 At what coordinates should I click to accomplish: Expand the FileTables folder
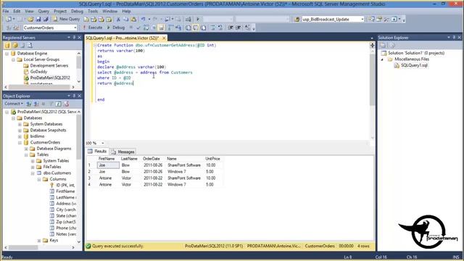[x=33, y=167]
